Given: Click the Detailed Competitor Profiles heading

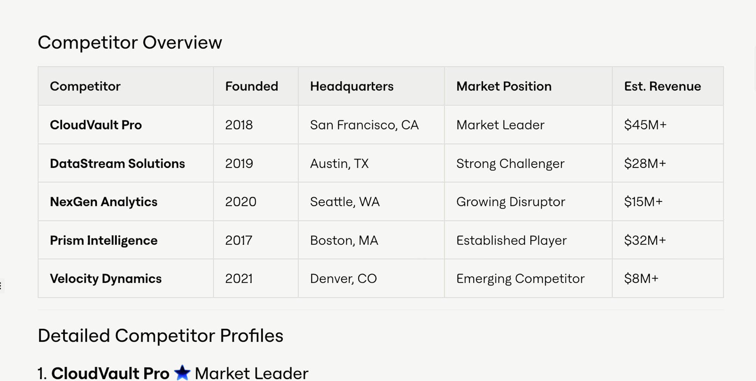Looking at the screenshot, I should click(x=160, y=336).
